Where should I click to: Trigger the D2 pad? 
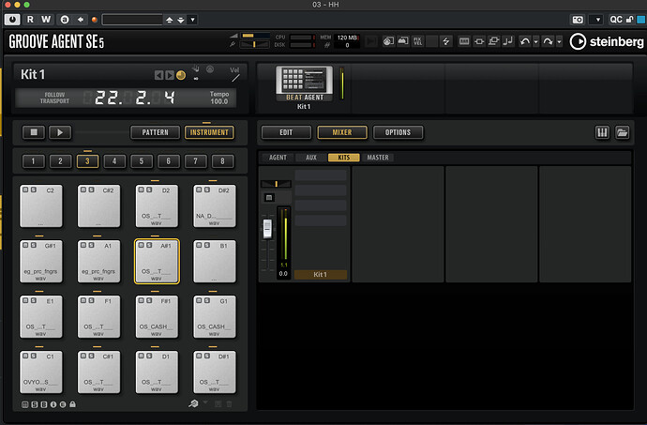pyautogui.click(x=157, y=206)
